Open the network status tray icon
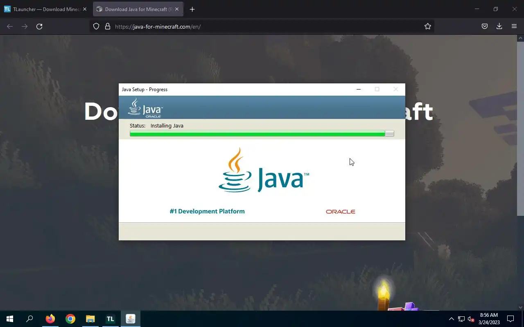The height and width of the screenshot is (327, 524). [461, 319]
